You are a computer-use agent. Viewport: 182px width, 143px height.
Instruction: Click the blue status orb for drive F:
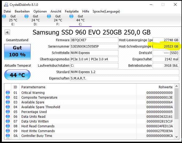tap(49, 16)
